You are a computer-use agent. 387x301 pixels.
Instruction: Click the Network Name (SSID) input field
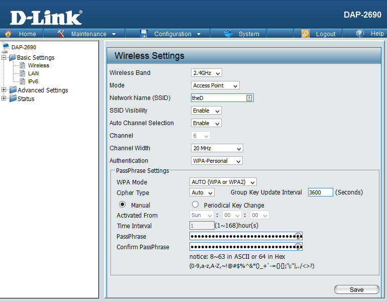[x=222, y=98]
